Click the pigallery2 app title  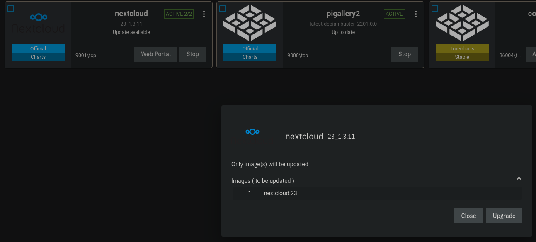pyautogui.click(x=343, y=14)
